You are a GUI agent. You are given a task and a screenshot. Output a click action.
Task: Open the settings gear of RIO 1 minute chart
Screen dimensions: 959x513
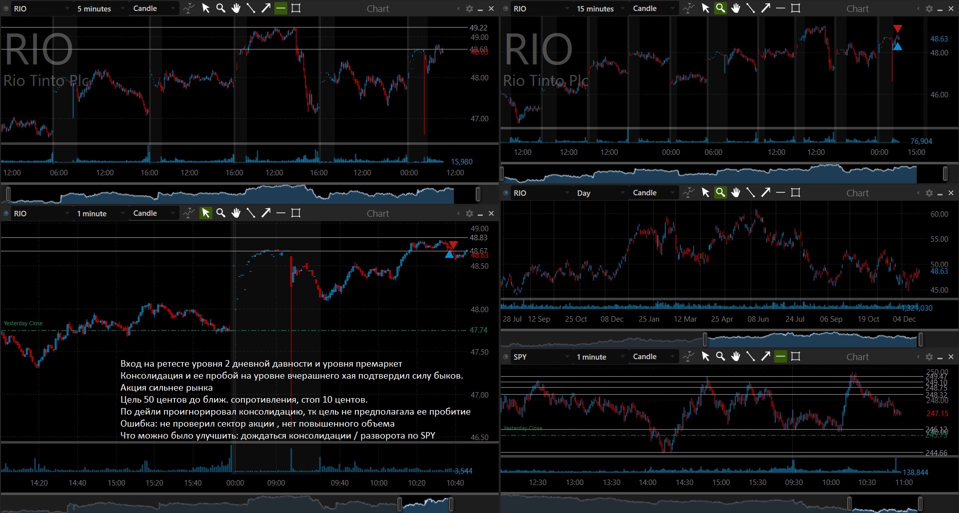[469, 214]
